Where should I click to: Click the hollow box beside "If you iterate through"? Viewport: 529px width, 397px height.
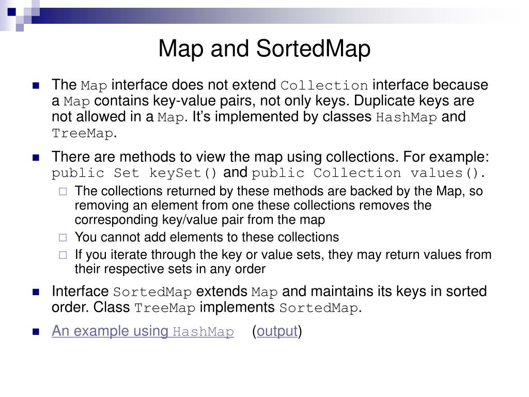63,255
